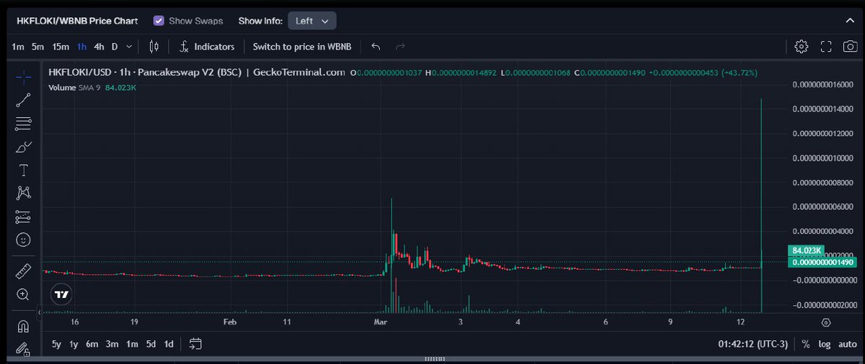Expand the timeframe interval dropdown arrow

click(129, 47)
